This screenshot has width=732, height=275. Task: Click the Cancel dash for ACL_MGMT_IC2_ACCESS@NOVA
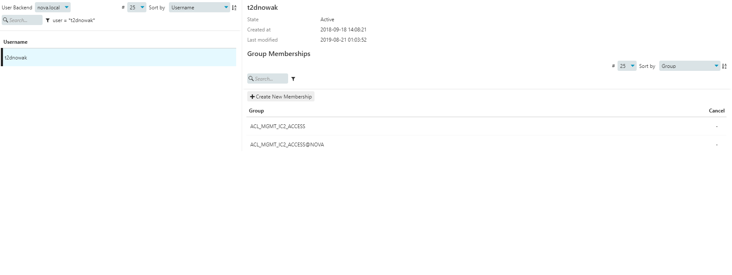pos(717,145)
